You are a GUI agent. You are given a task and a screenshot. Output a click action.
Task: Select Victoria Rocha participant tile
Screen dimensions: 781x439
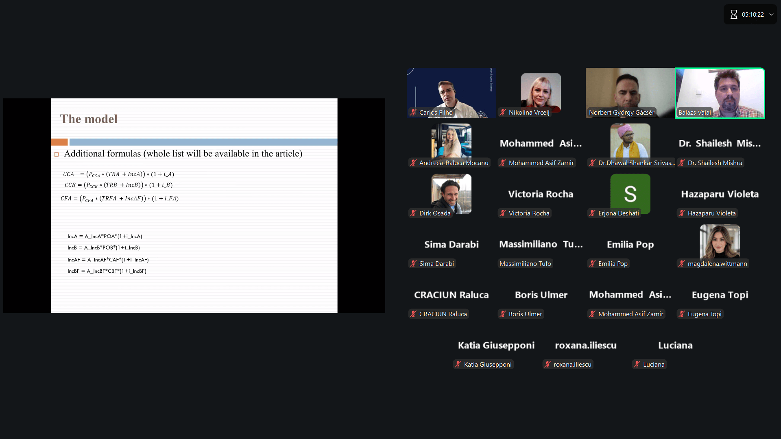coord(540,194)
